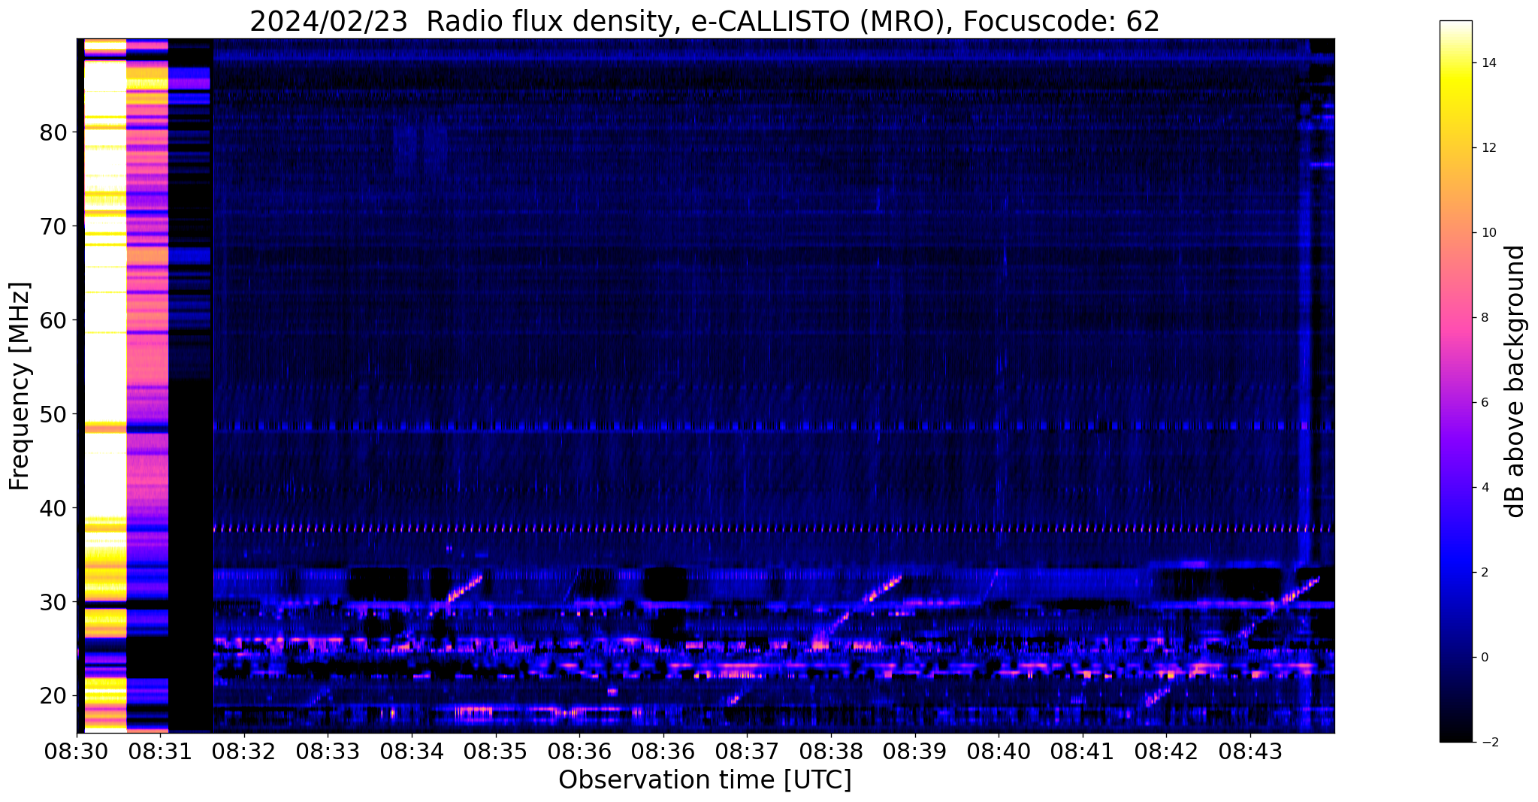Click the 12 tick on the colorbar
The image size is (1538, 802).
[x=1487, y=148]
